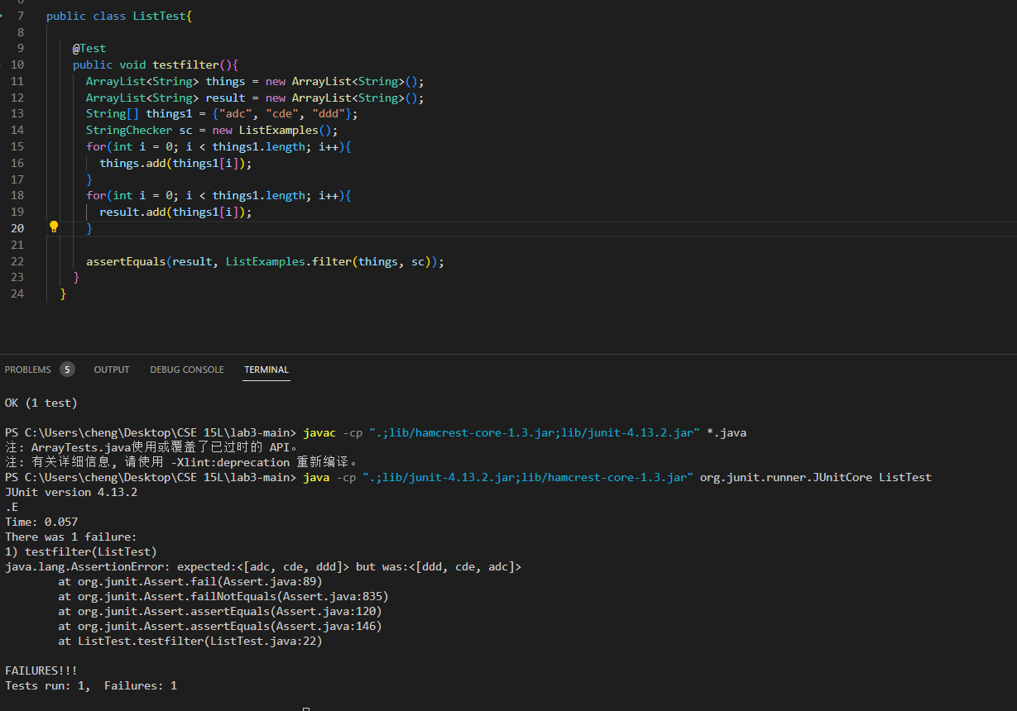Click "OK (1 test)" terminal output
The width and height of the screenshot is (1017, 711).
(41, 403)
